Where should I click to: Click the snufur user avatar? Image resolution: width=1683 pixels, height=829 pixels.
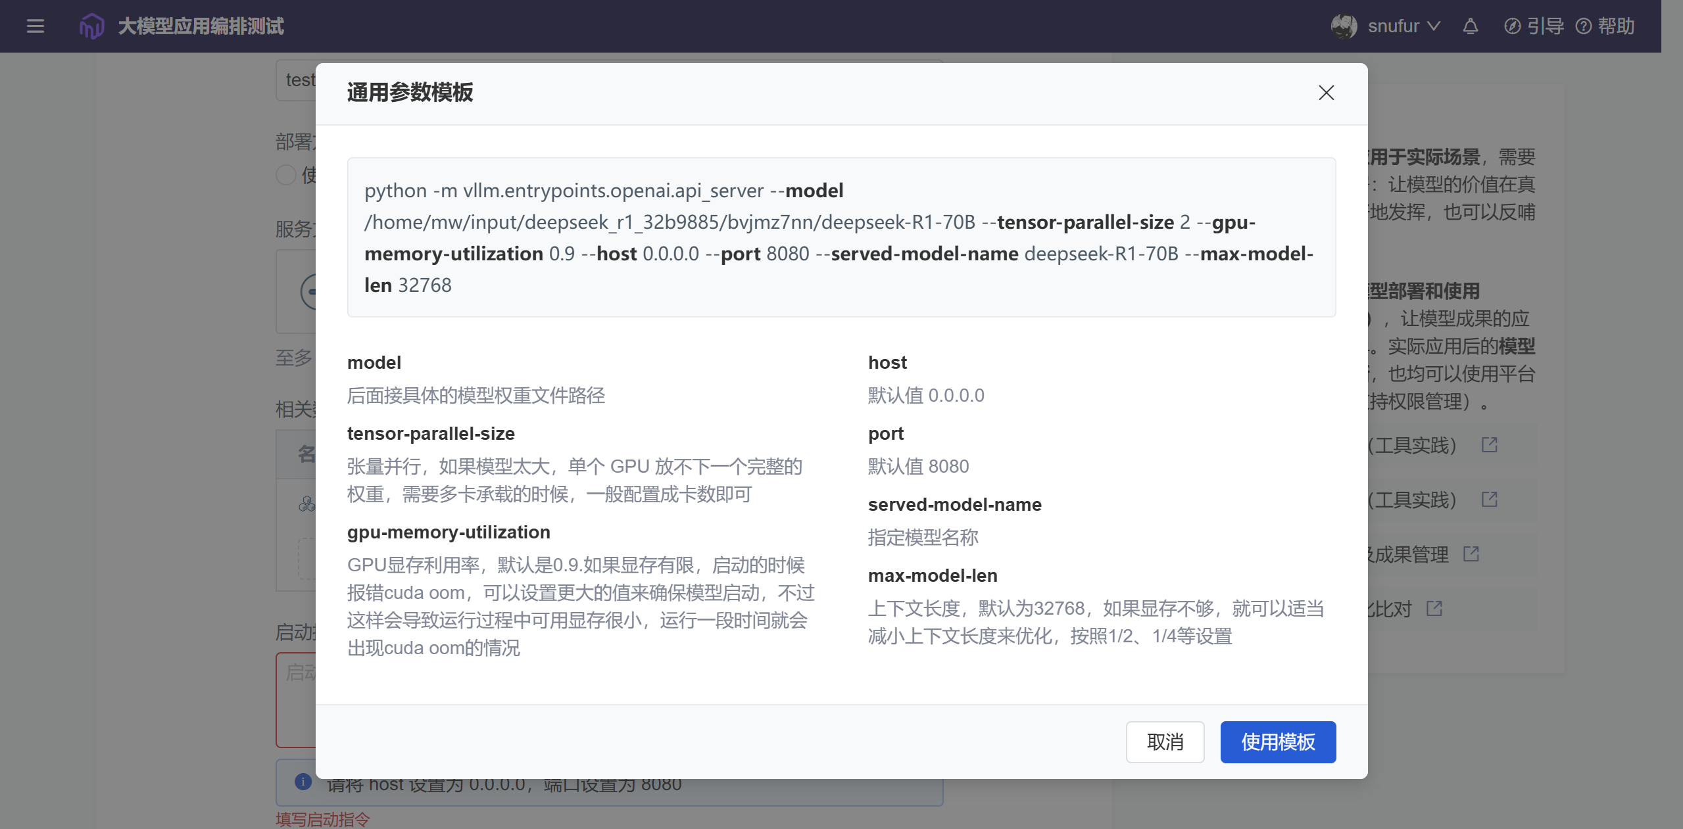tap(1344, 26)
